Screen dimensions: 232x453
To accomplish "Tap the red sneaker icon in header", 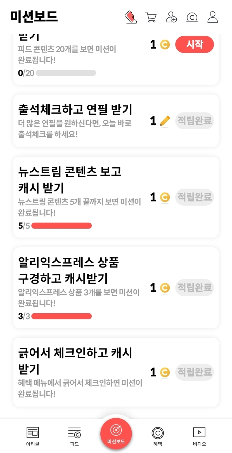I will tap(131, 17).
